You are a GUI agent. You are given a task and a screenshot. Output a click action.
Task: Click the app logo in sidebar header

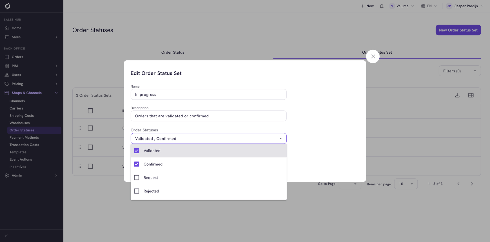pos(8,6)
